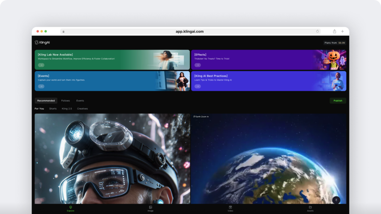Image resolution: width=381 pixels, height=214 pixels.
Task: Click the green Publish button
Action: (x=338, y=101)
